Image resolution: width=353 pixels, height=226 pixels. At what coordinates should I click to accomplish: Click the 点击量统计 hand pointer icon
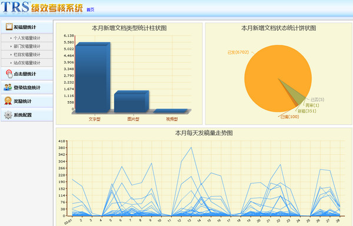[9, 74]
